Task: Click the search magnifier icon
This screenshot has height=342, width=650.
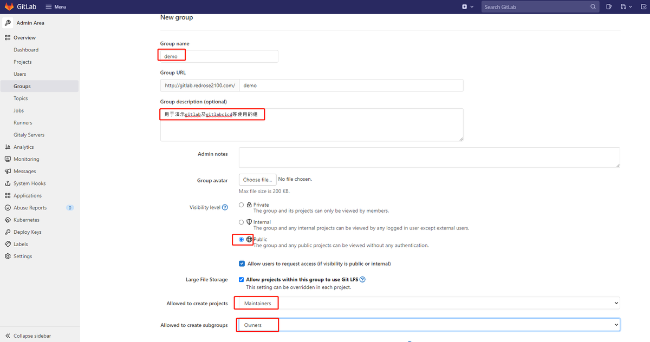Action: (x=593, y=7)
